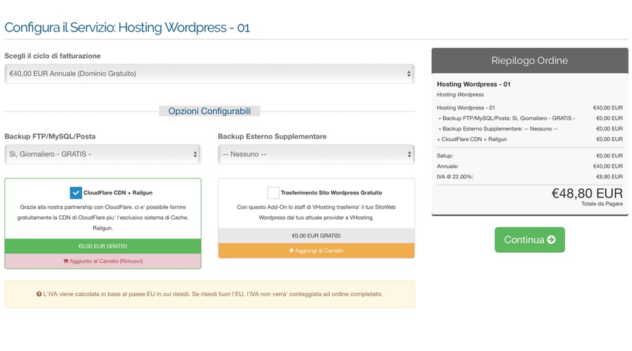The height and width of the screenshot is (351, 632).
Task: Click the IVA @ 22.00% summary line
Action: pyautogui.click(x=529, y=176)
